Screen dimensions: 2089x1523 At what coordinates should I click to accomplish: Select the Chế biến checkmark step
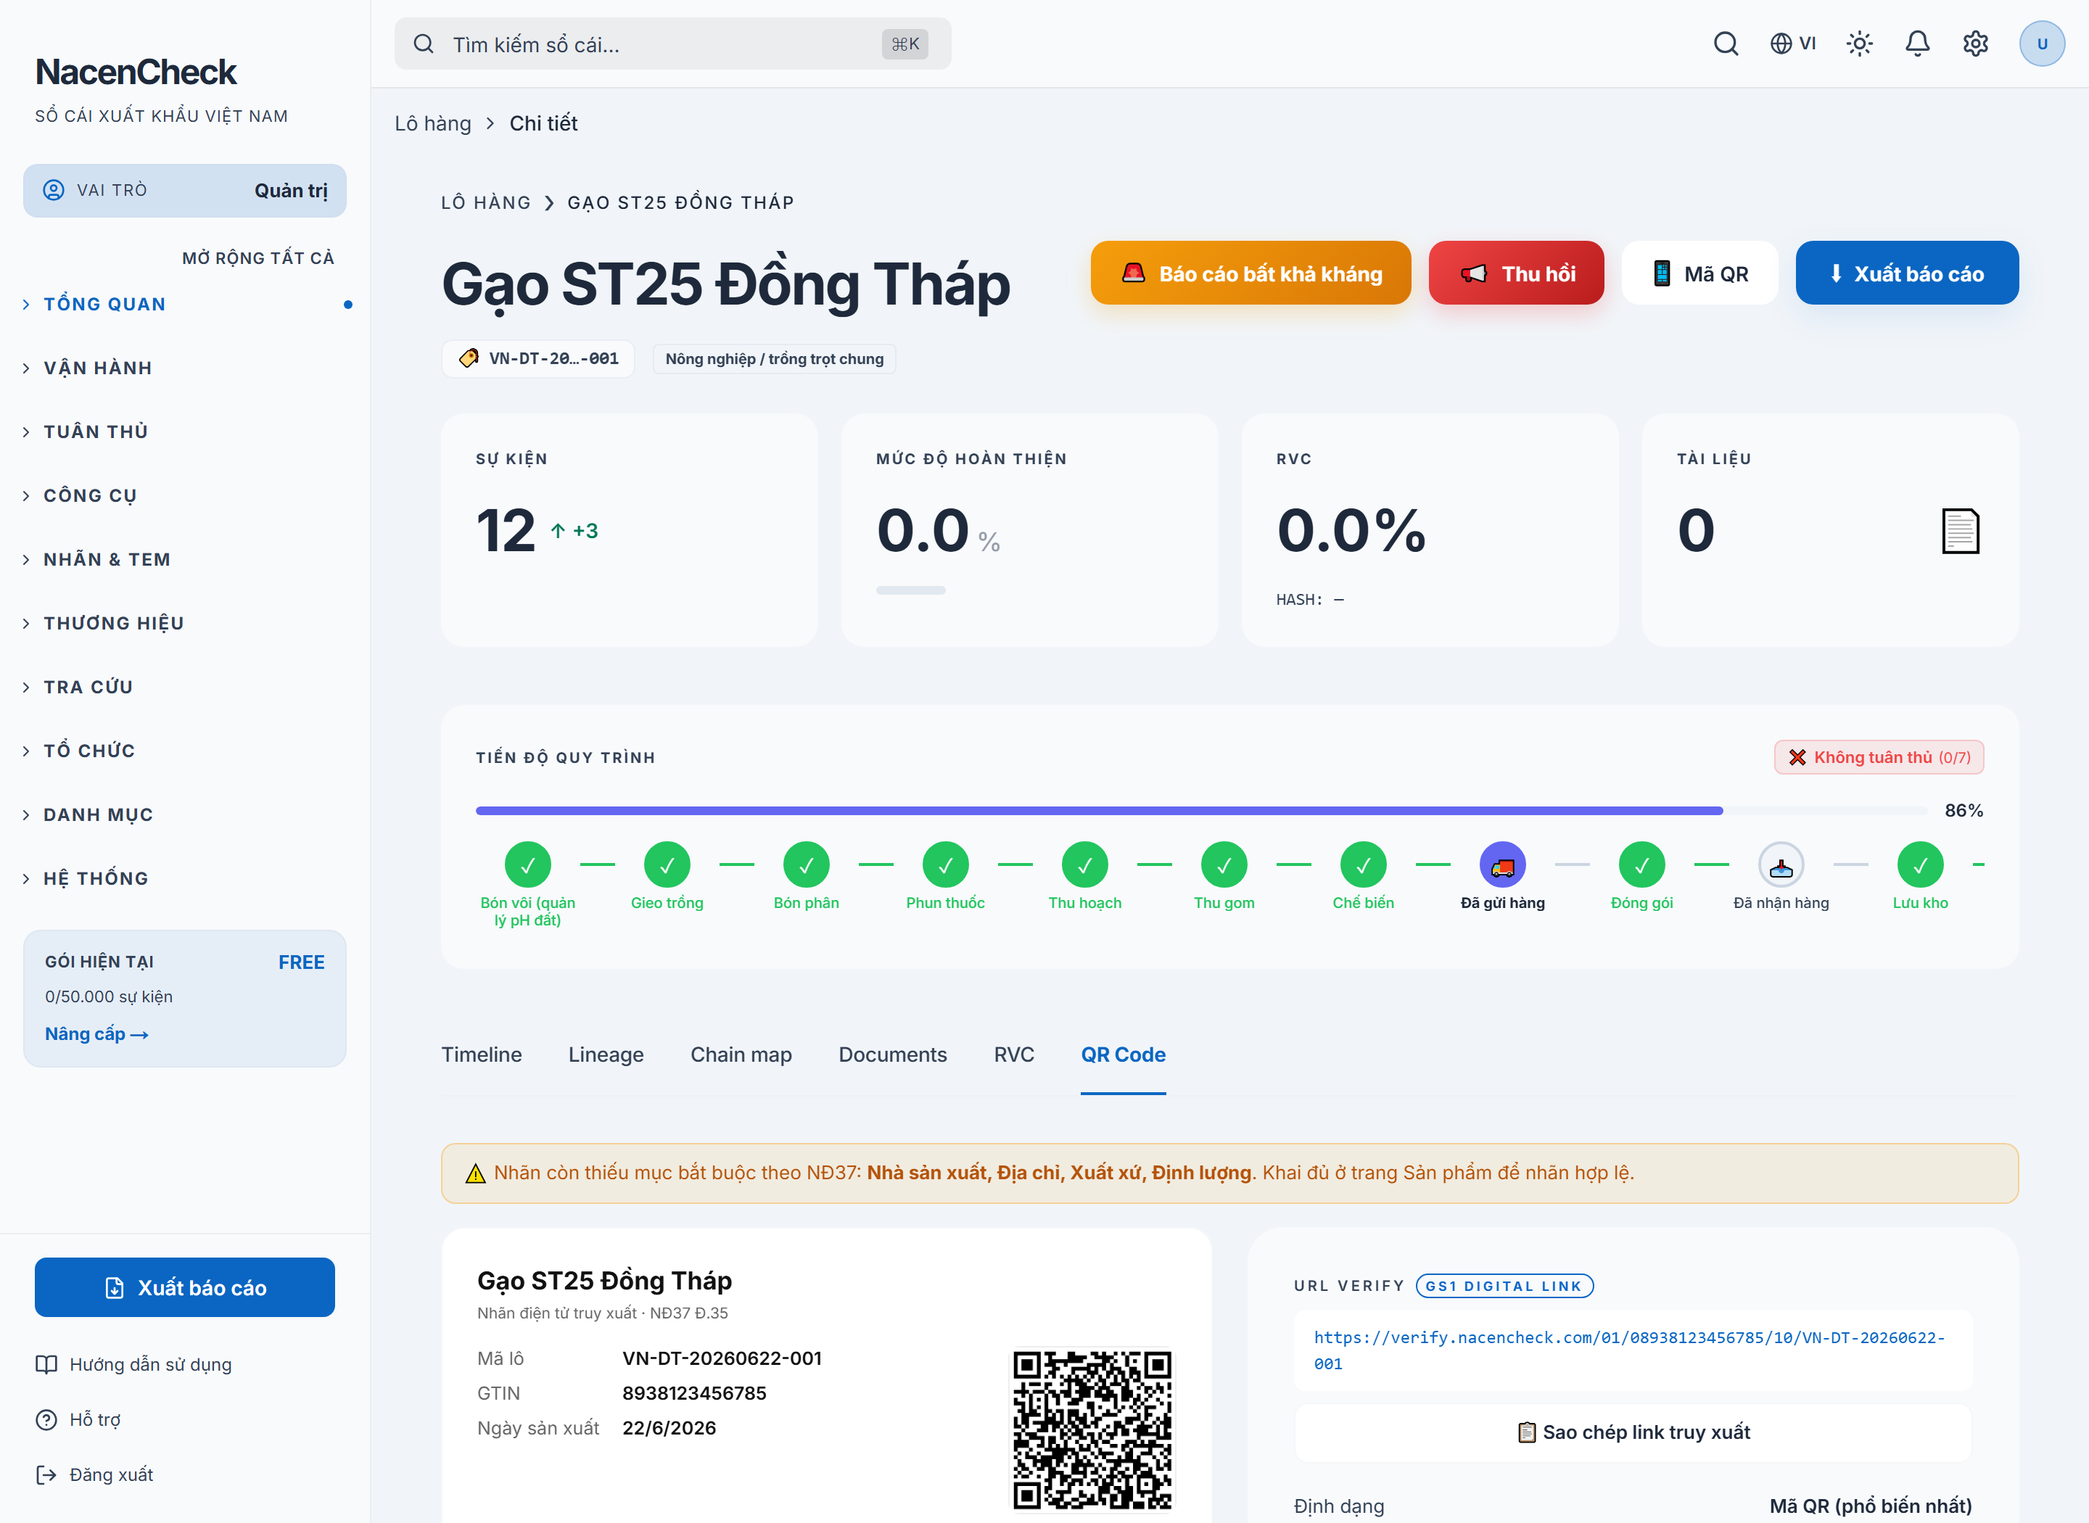pyautogui.click(x=1364, y=864)
